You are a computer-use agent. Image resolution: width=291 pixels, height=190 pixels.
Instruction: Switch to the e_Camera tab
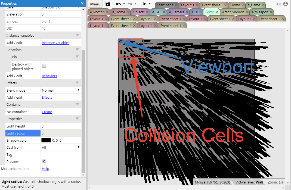click(177, 12)
